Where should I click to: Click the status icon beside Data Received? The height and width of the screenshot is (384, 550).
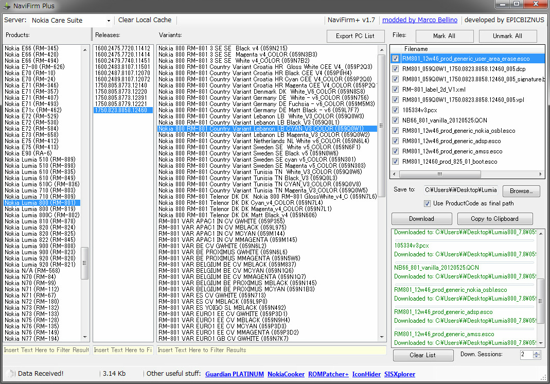point(10,374)
